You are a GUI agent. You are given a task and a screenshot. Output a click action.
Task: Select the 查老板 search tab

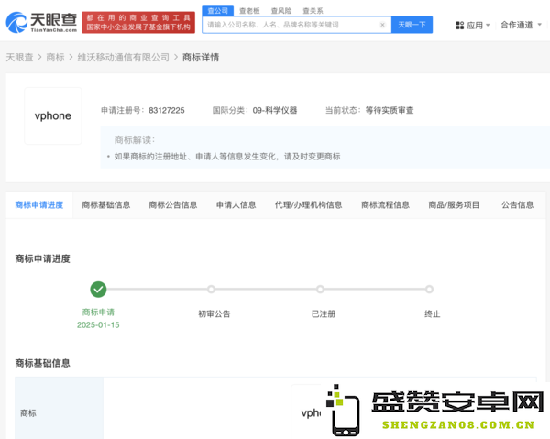[249, 11]
